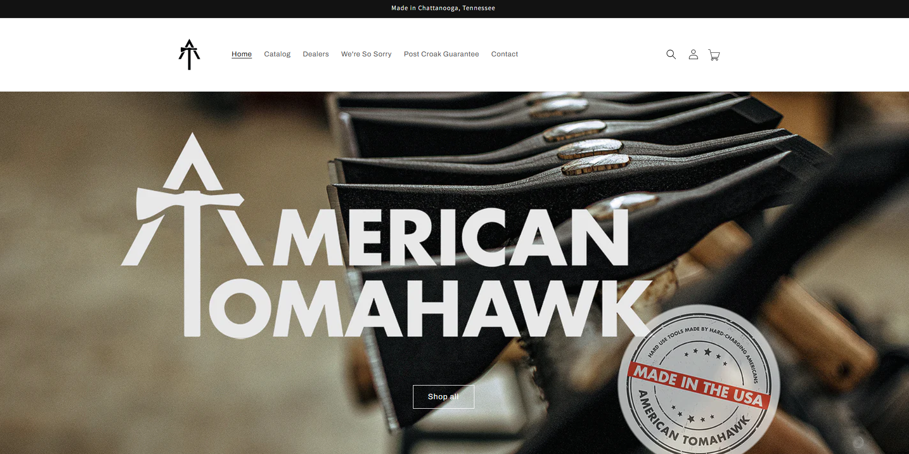
Task: Open the Catalog menu link
Action: [277, 54]
